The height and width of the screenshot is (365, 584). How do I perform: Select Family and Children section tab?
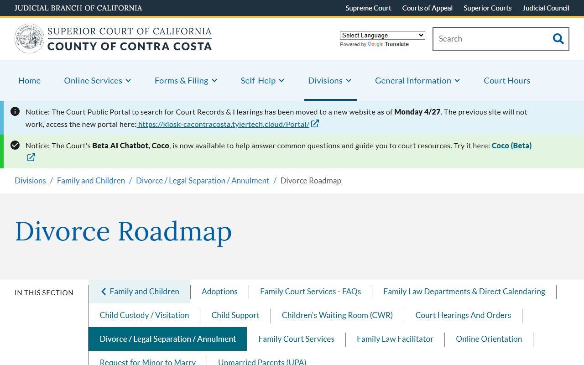[140, 292]
